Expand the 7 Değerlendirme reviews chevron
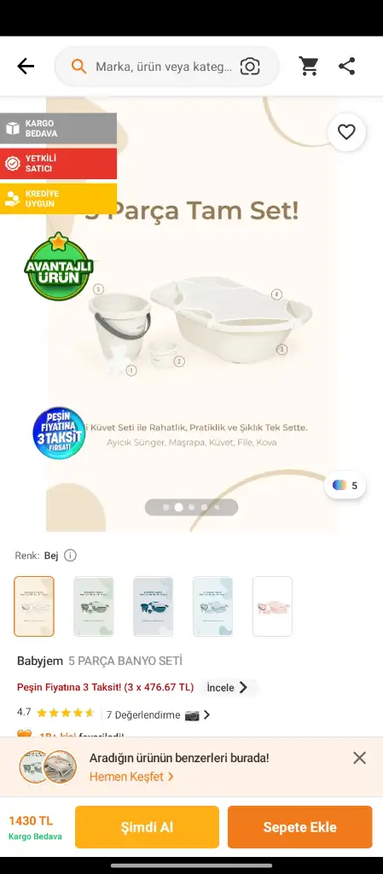 (x=206, y=714)
